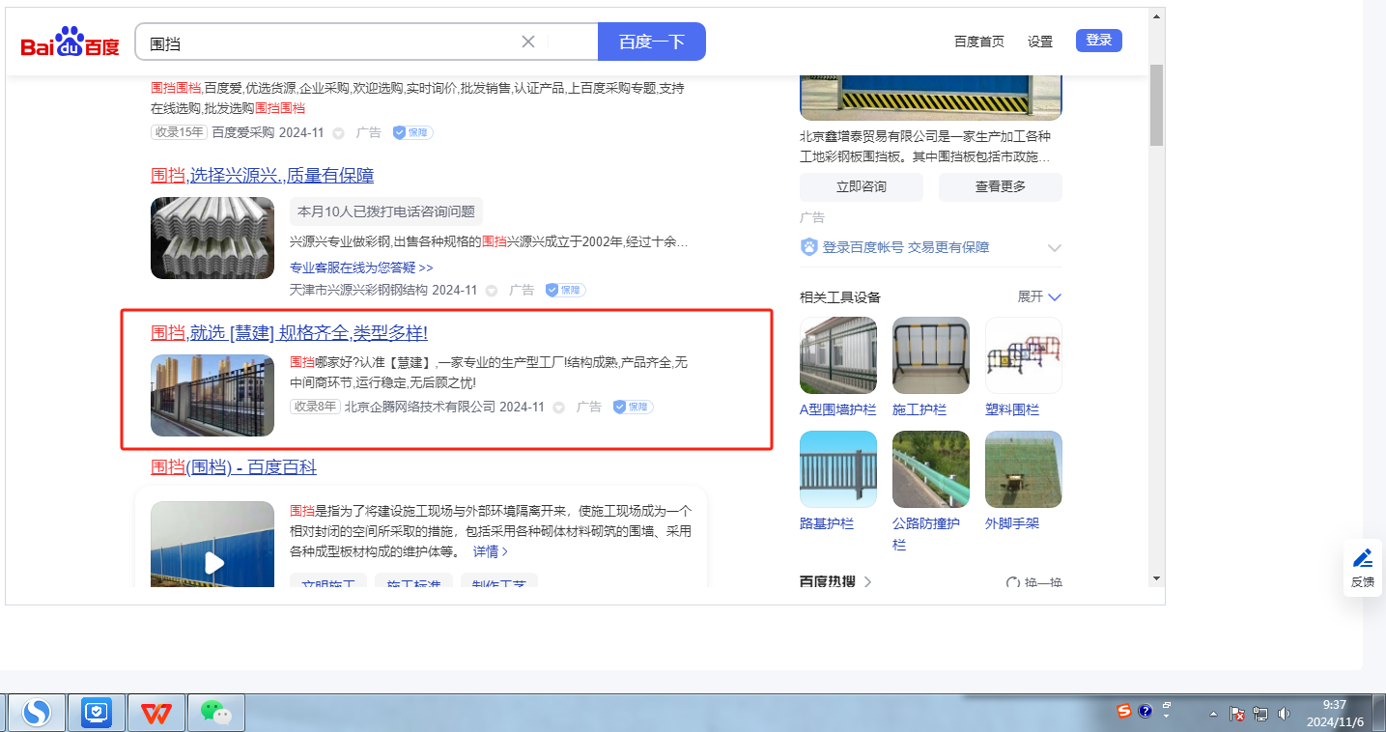
Task: Open the 设置 settings link
Action: pyautogui.click(x=1040, y=42)
